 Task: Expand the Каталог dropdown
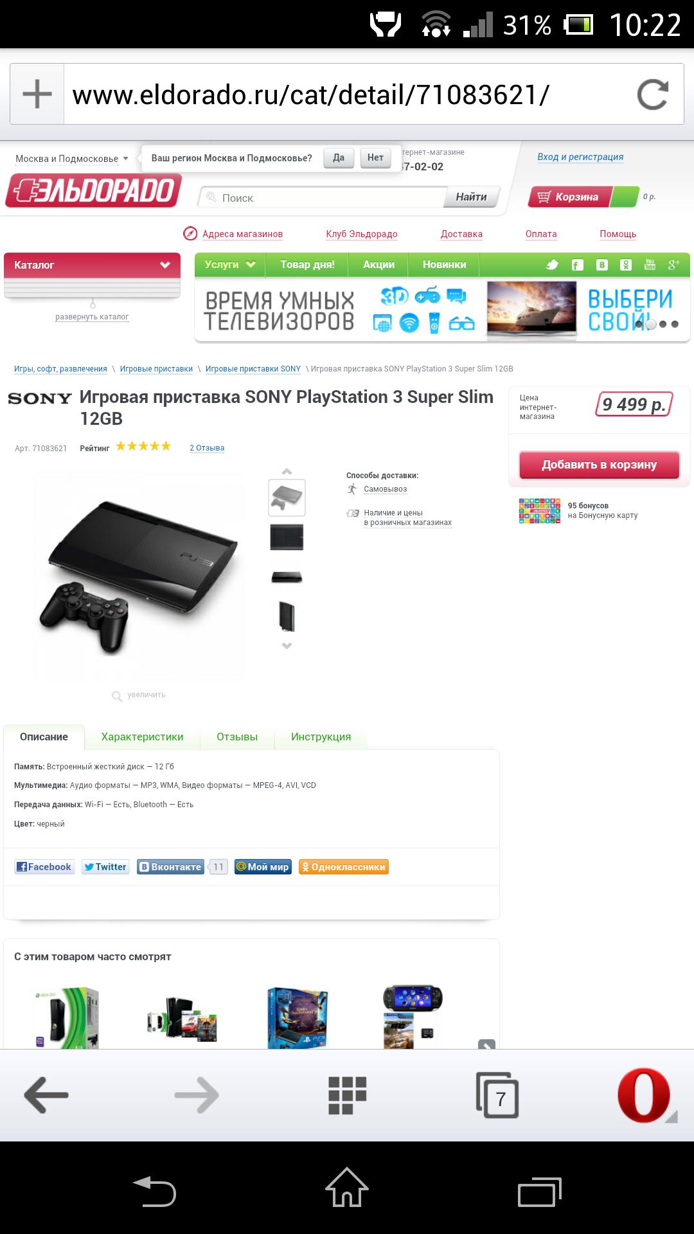point(93,265)
